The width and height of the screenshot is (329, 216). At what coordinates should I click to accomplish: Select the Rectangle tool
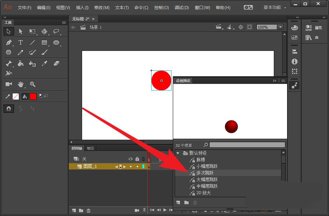[44, 43]
